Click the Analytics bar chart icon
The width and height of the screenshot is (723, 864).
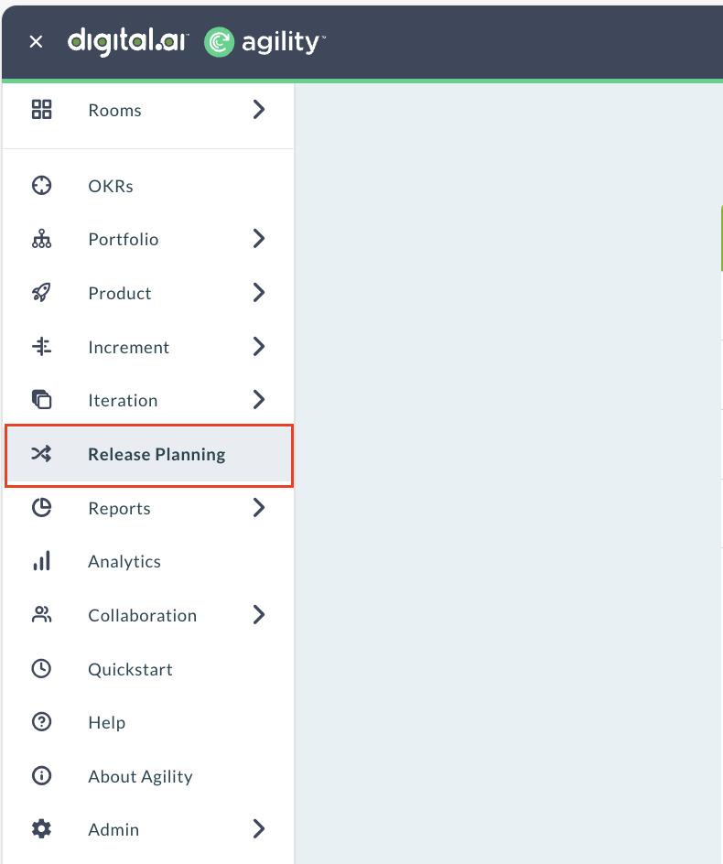coord(41,561)
